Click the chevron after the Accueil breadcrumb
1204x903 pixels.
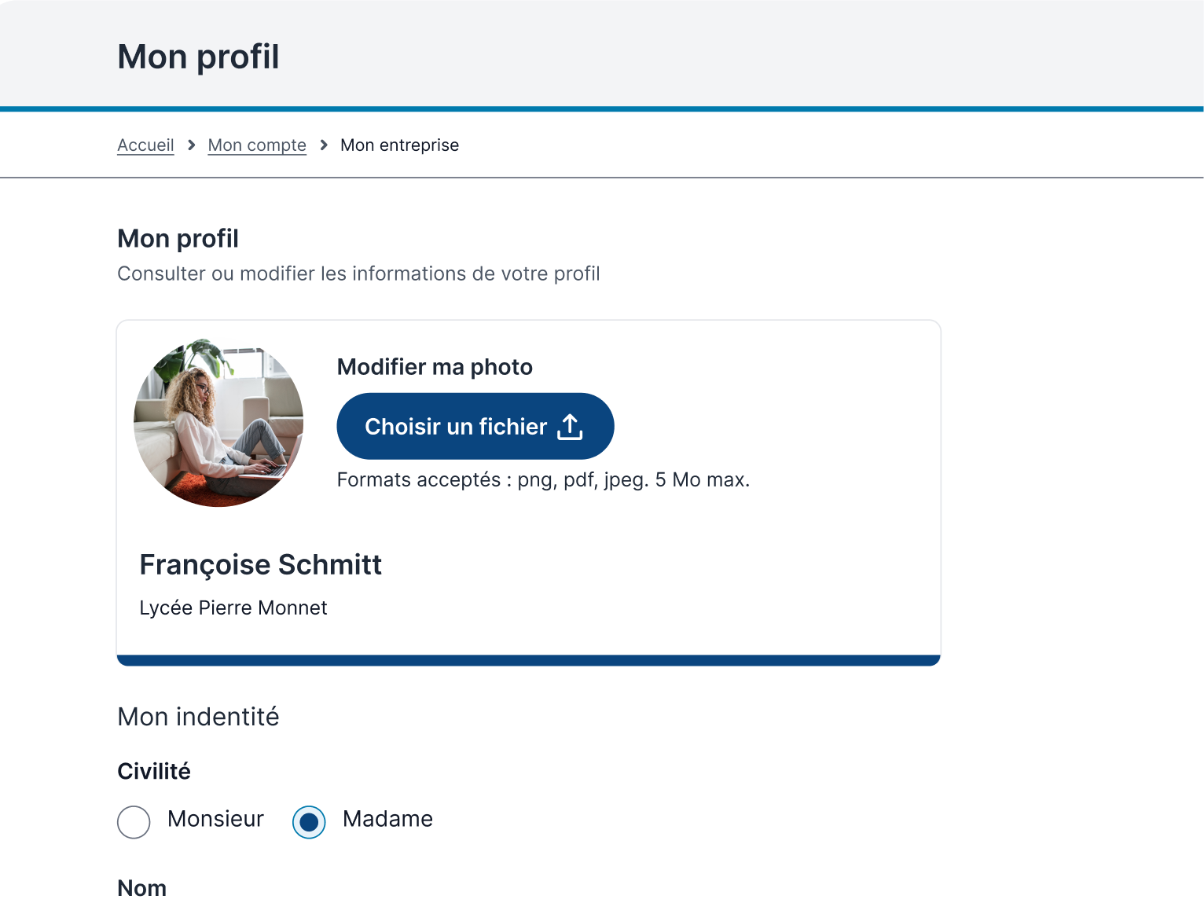[x=191, y=145]
